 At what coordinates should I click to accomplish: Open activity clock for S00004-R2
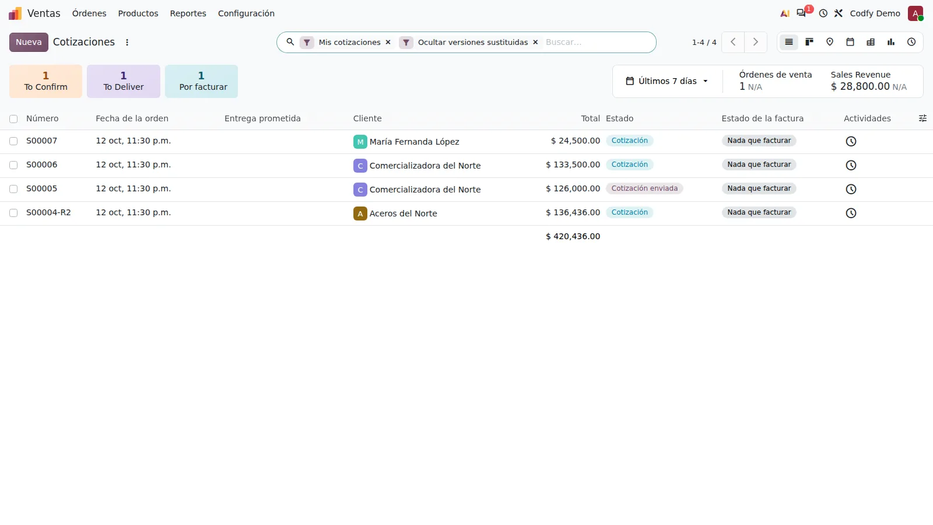pyautogui.click(x=851, y=213)
